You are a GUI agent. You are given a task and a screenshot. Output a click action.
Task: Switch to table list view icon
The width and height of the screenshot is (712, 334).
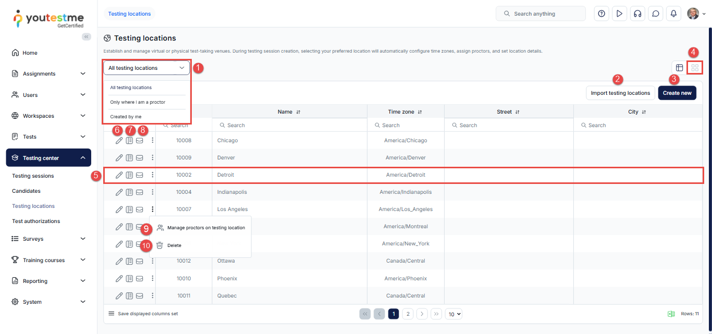click(x=679, y=68)
